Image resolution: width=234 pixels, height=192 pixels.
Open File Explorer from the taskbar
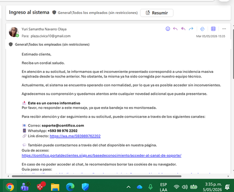[x=55, y=187]
